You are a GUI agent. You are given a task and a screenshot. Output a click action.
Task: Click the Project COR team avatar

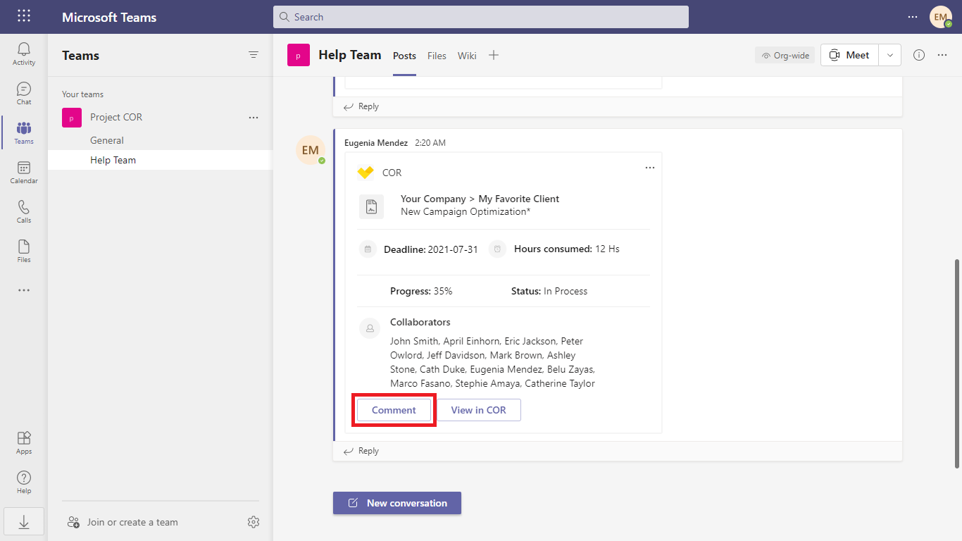click(72, 118)
